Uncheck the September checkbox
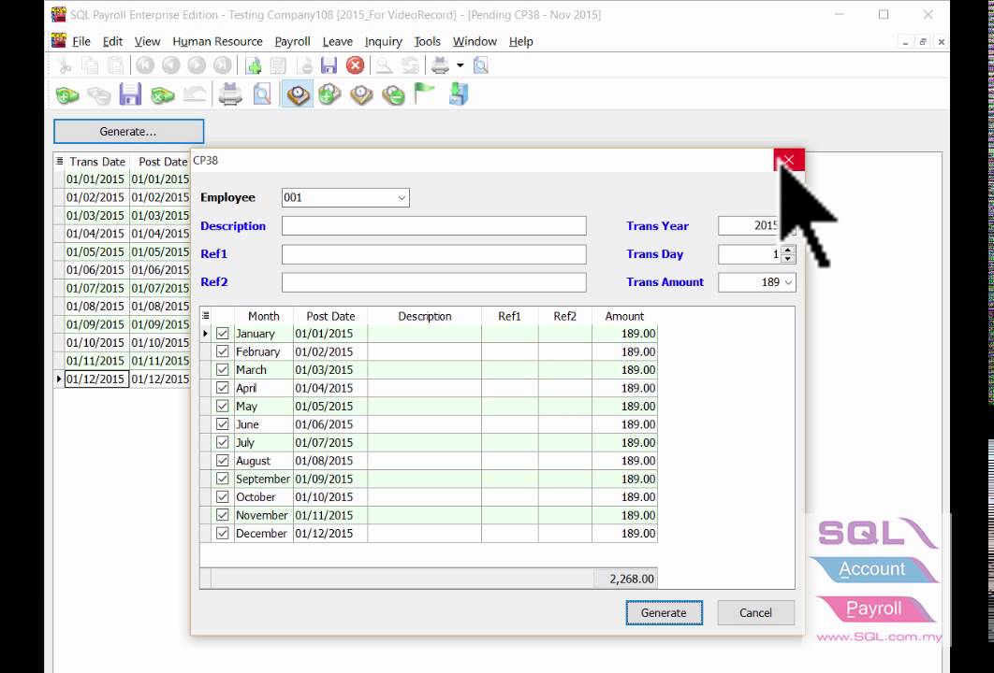 pyautogui.click(x=223, y=479)
